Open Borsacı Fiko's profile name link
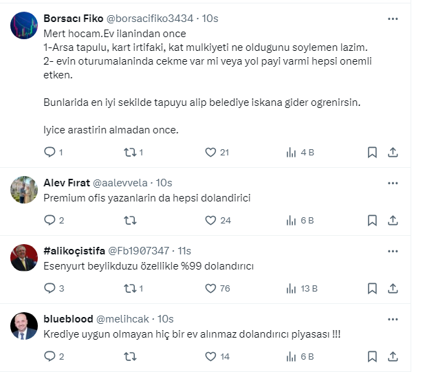This screenshot has width=425, height=372. pyautogui.click(x=73, y=19)
